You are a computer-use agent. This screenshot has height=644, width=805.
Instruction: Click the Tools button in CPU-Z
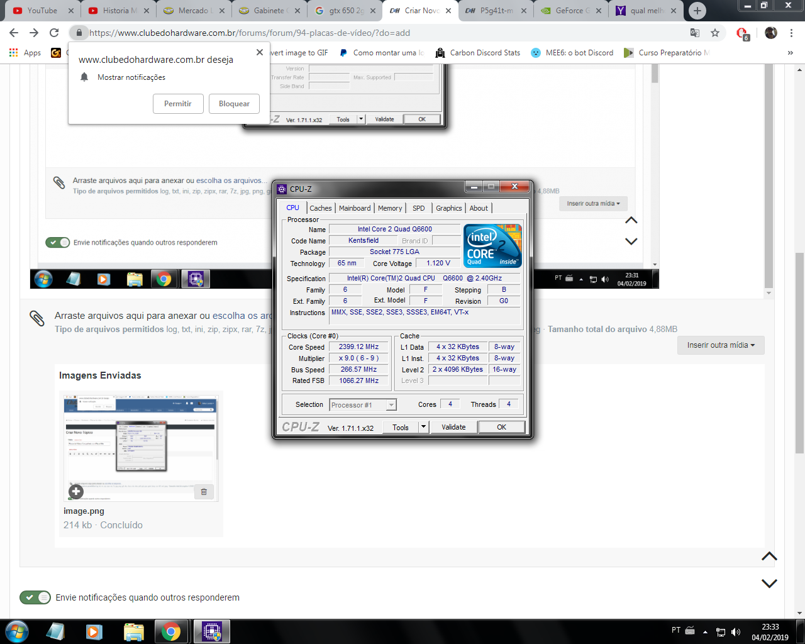(x=401, y=427)
